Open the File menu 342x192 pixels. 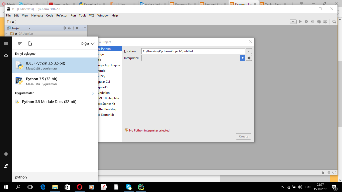click(8, 15)
